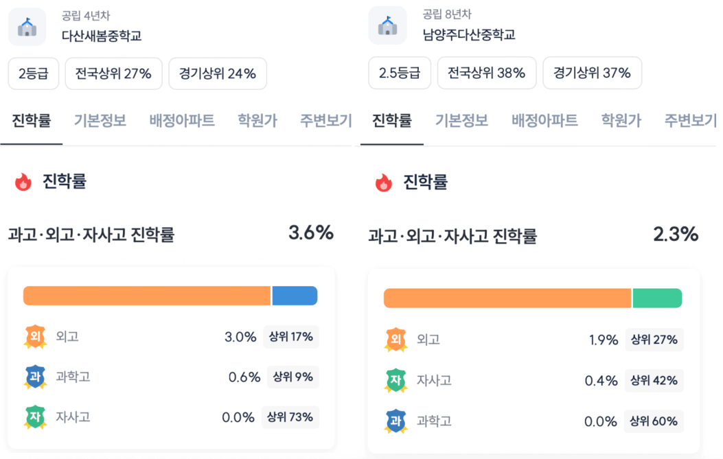Click the 전국상위 27% badge
This screenshot has height=459, width=723.
coord(113,73)
